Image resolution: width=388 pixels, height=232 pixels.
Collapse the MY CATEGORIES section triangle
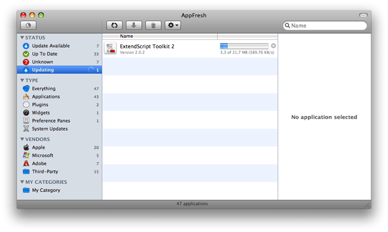(x=22, y=182)
